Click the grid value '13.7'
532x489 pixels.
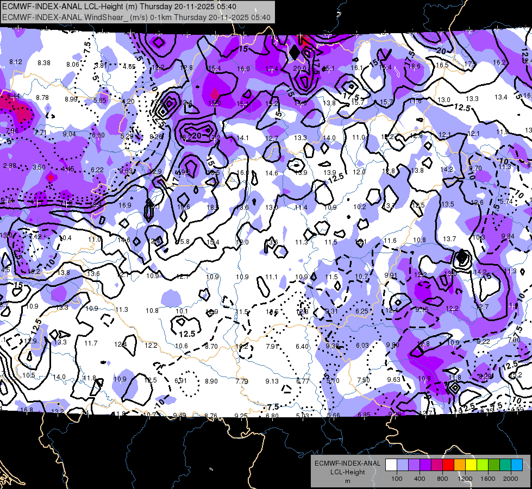[x=449, y=239]
